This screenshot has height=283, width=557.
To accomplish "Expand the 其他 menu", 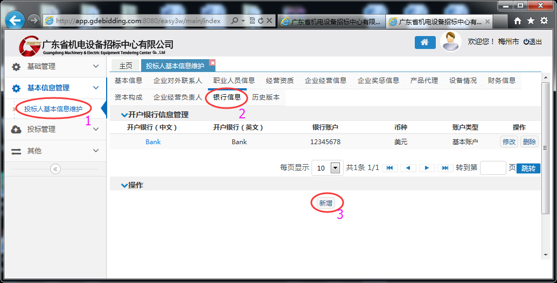I will [x=95, y=151].
